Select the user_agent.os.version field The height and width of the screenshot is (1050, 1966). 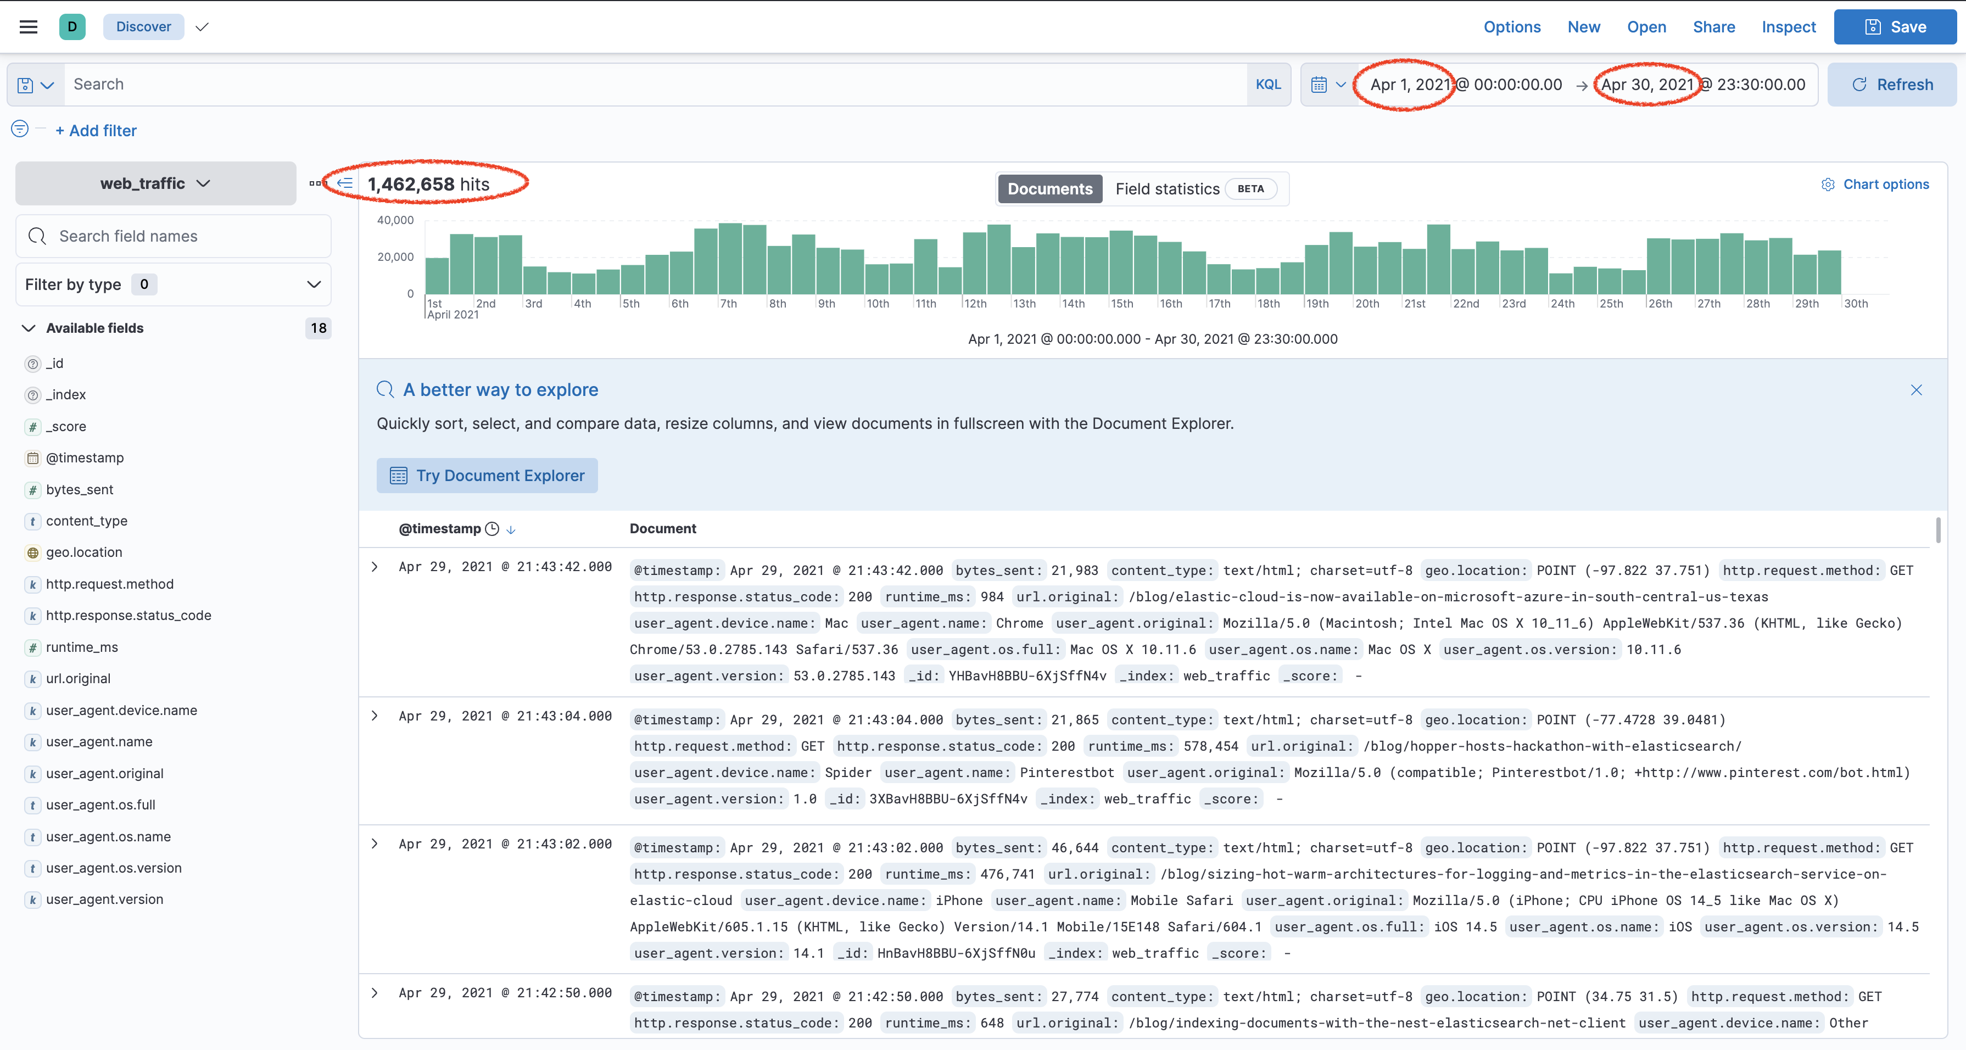pos(114,868)
